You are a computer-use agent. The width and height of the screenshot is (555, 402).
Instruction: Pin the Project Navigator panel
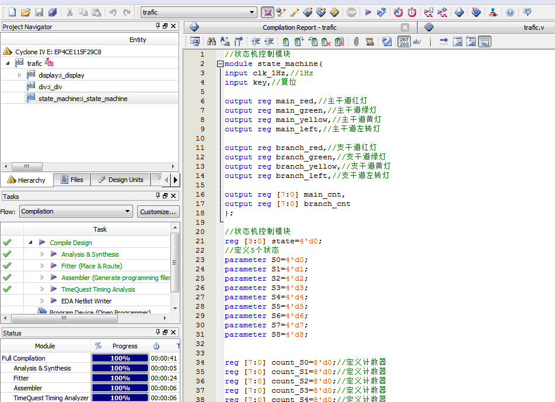[158, 26]
